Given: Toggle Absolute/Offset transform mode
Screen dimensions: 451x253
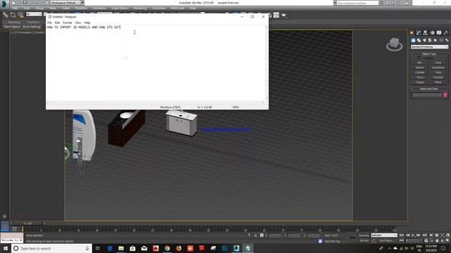Looking at the screenshot, I should (x=261, y=235).
